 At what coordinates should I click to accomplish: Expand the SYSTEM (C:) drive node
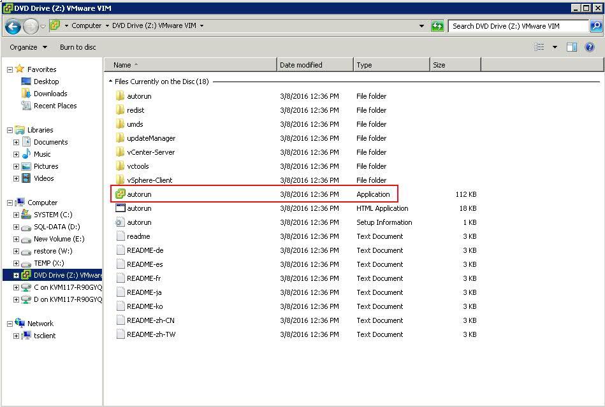point(16,215)
